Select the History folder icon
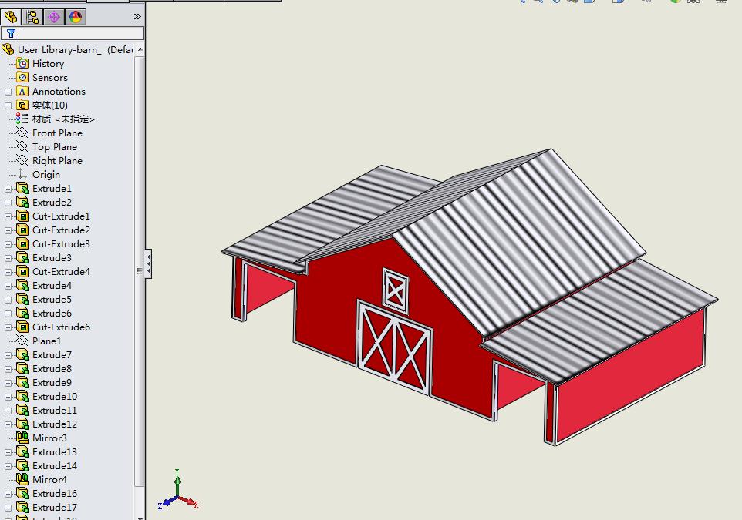This screenshot has height=520, width=742. [22, 63]
